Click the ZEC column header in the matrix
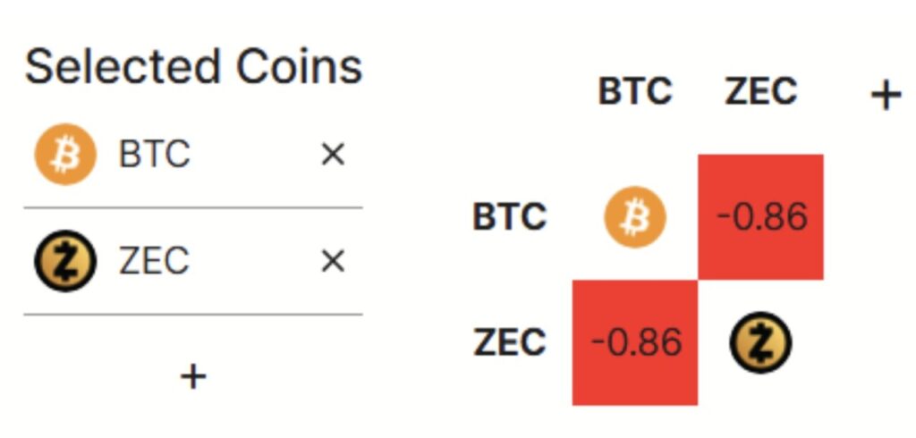 [x=760, y=92]
